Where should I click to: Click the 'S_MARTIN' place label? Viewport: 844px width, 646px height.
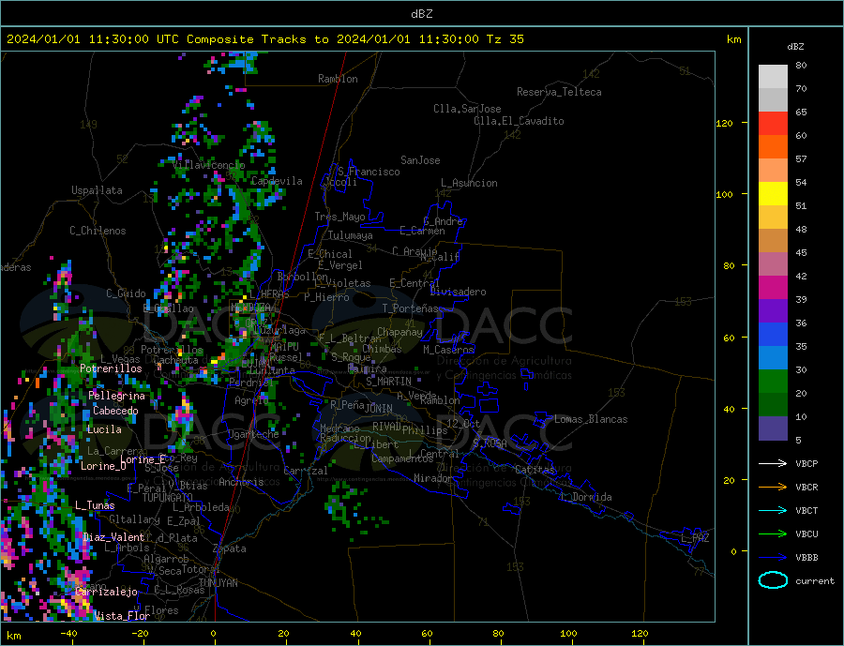388,382
